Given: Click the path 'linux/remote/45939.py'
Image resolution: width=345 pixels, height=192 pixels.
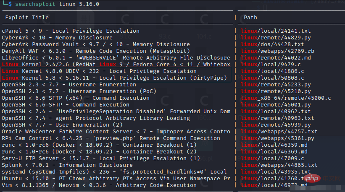Looking at the screenshot, I should point(276,125).
